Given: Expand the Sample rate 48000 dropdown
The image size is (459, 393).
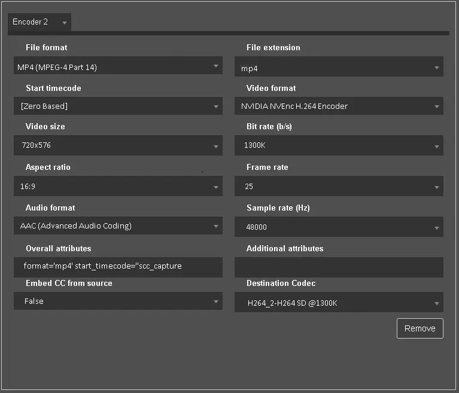Looking at the screenshot, I should pos(338,227).
